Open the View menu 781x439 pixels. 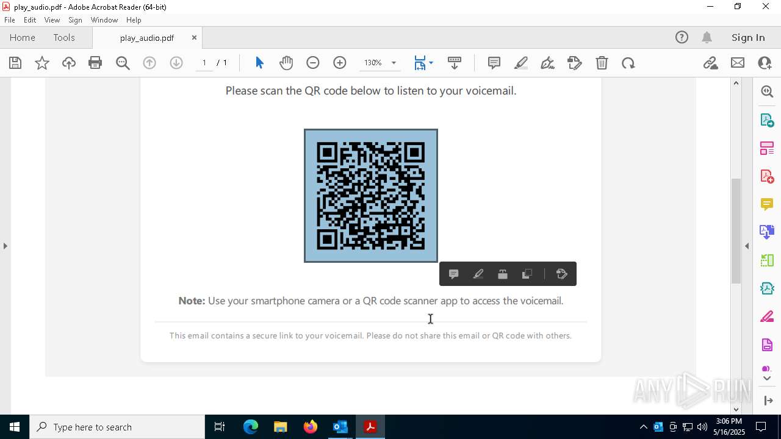(x=52, y=20)
